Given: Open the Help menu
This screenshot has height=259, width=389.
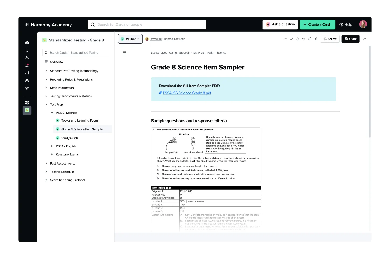Looking at the screenshot, I should (x=346, y=24).
